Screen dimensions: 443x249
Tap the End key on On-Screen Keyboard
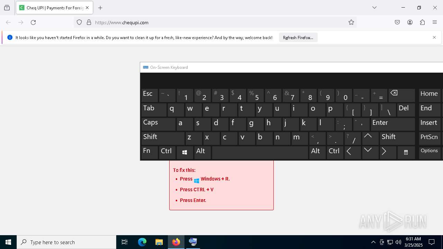click(x=430, y=110)
